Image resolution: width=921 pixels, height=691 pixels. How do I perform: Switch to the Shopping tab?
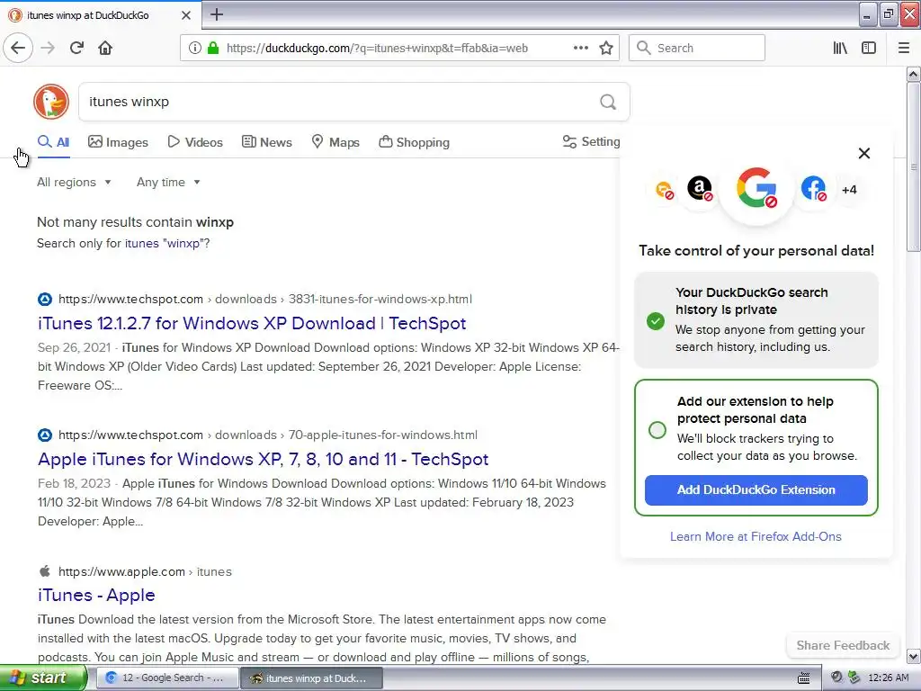[414, 142]
